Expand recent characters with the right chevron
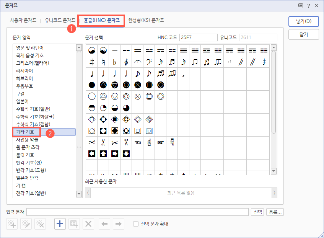Viewport: 324px width, 238px height. pyautogui.click(x=274, y=193)
